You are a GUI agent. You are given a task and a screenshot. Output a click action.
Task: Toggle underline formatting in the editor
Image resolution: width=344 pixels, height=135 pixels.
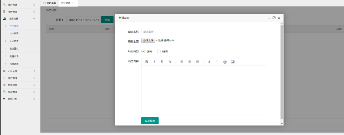pyautogui.click(x=162, y=62)
